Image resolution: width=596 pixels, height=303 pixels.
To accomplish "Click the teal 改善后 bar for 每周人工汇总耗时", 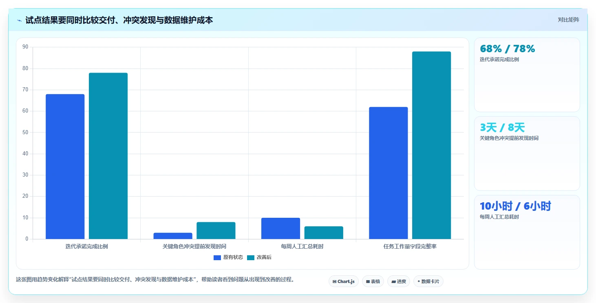I will point(324,232).
